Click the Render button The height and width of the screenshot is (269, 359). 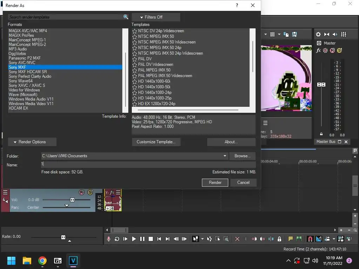(x=215, y=182)
